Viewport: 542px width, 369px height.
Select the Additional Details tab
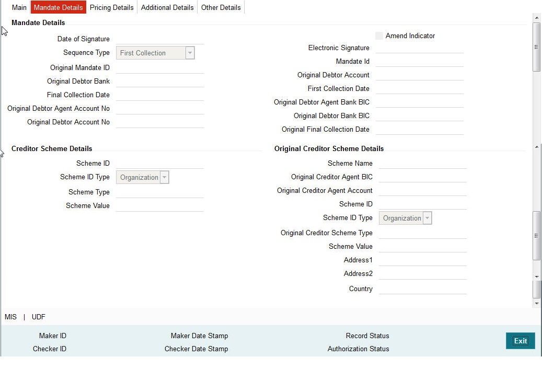(x=167, y=7)
